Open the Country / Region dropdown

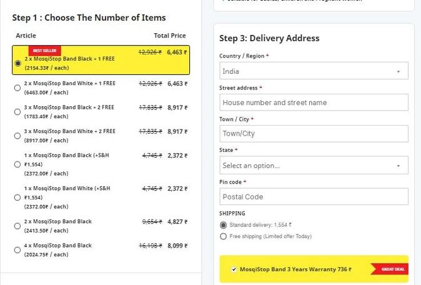tap(313, 71)
